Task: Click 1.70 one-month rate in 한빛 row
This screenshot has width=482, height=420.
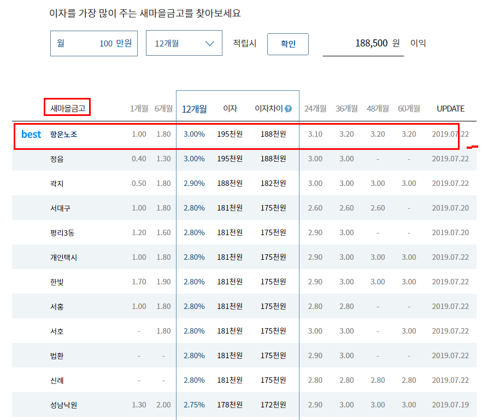Action: pyautogui.click(x=139, y=282)
